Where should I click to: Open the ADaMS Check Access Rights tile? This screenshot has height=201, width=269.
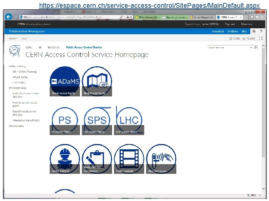pos(65,82)
